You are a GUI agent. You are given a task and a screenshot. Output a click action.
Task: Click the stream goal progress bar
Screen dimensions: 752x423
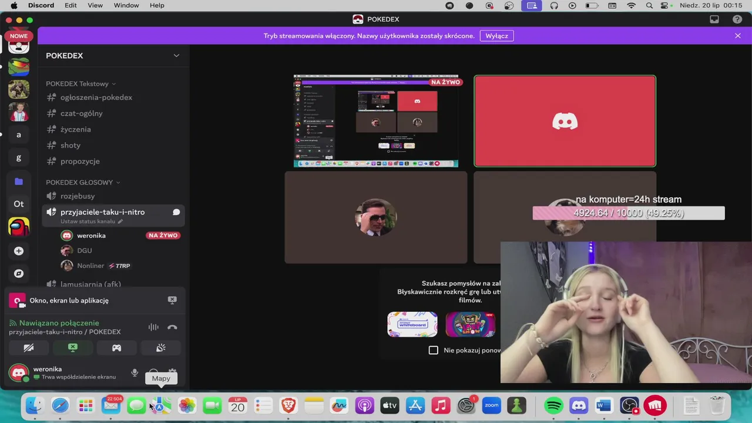pyautogui.click(x=629, y=213)
